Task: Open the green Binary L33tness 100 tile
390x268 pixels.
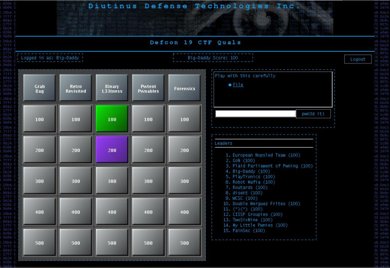Action: coord(112,119)
